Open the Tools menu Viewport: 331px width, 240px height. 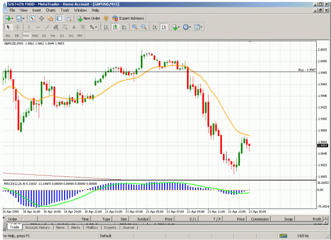point(65,10)
